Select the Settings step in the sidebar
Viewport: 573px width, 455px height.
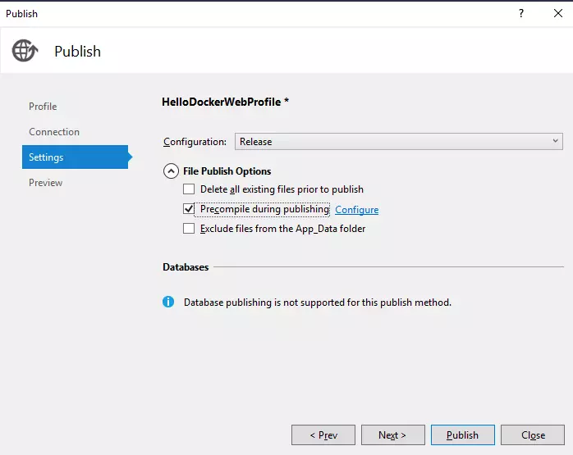coord(76,157)
